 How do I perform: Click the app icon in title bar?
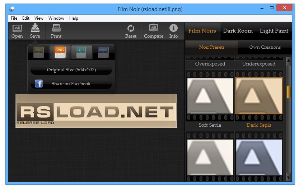click(12, 9)
